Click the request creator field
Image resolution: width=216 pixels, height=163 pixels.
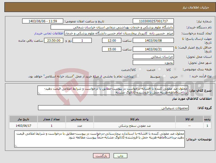coord(119,33)
